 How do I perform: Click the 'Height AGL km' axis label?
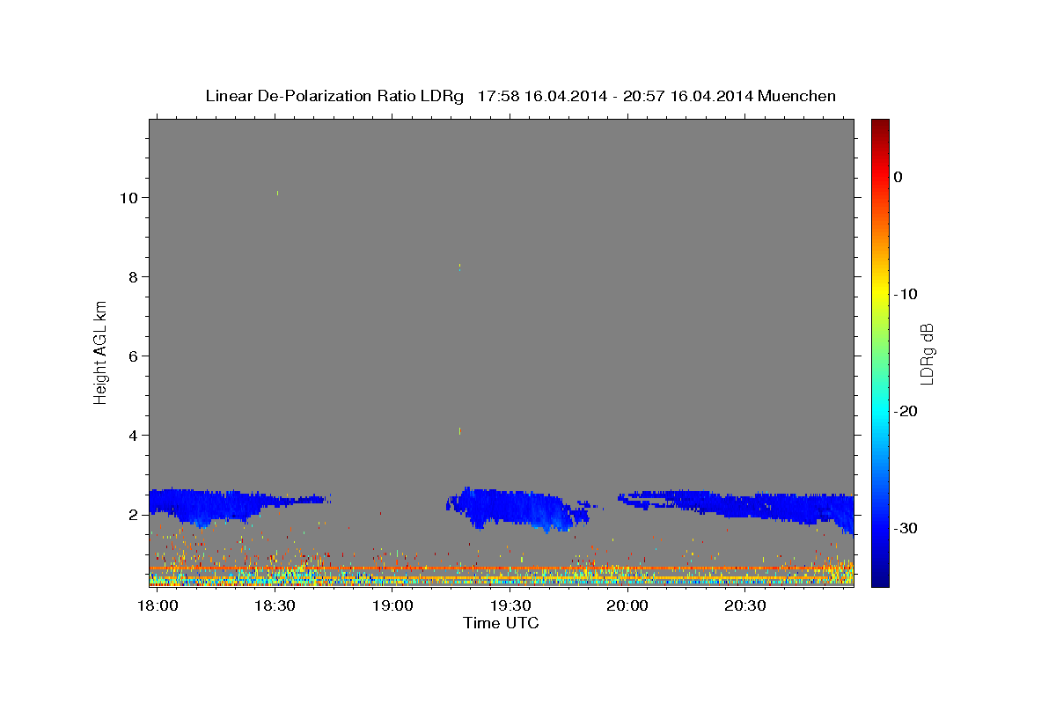coord(100,352)
